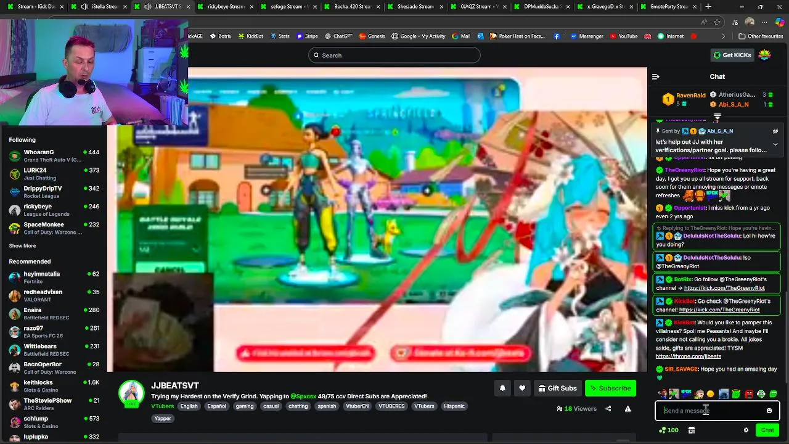Expand the pinned message chevron
This screenshot has height=444, width=789.
click(x=775, y=144)
